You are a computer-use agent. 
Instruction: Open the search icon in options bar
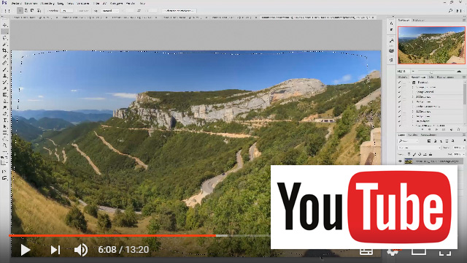pos(450,10)
